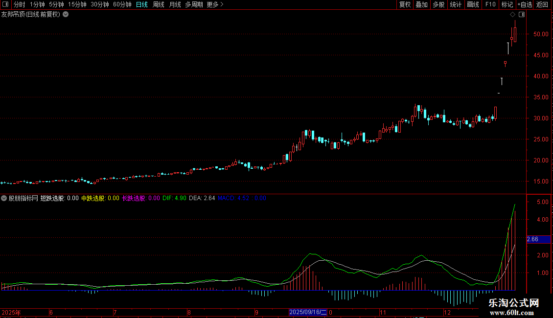
Task: Add stock via +自选 button
Action: click(525, 4)
